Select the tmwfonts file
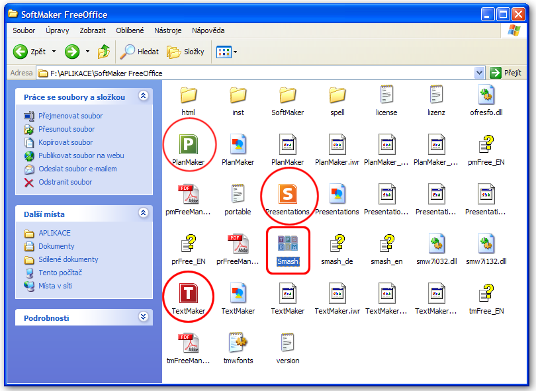 point(238,348)
